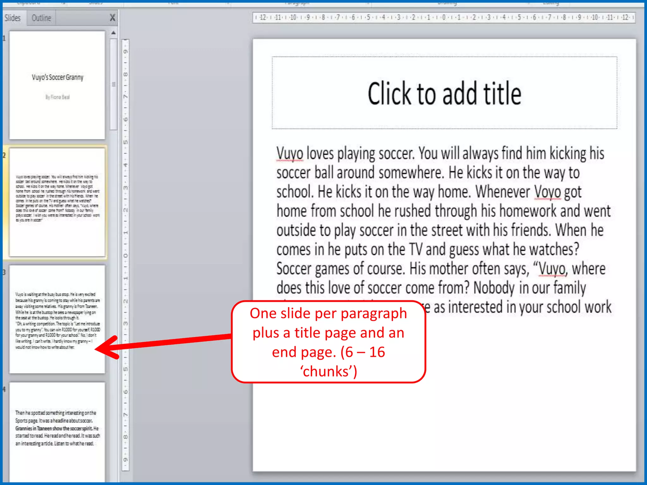Select slide 4 thumbnail about the Sports page
This screenshot has height=485, width=647.
click(x=57, y=432)
